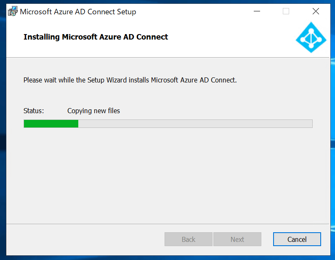Image resolution: width=335 pixels, height=260 pixels.
Task: Select the "Installing Microsoft Azure AD Connect" heading
Action: [x=96, y=37]
